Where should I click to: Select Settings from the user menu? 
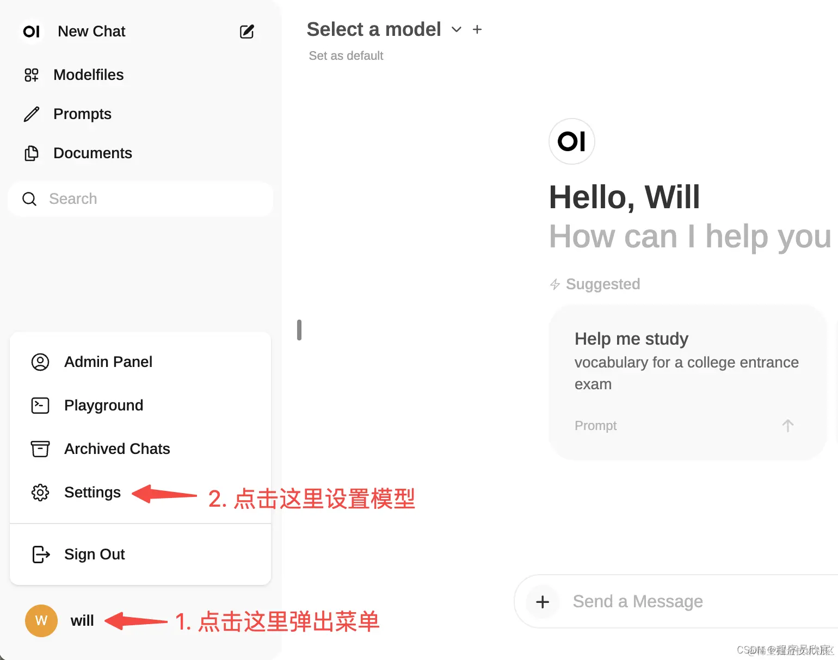pyautogui.click(x=140, y=493)
